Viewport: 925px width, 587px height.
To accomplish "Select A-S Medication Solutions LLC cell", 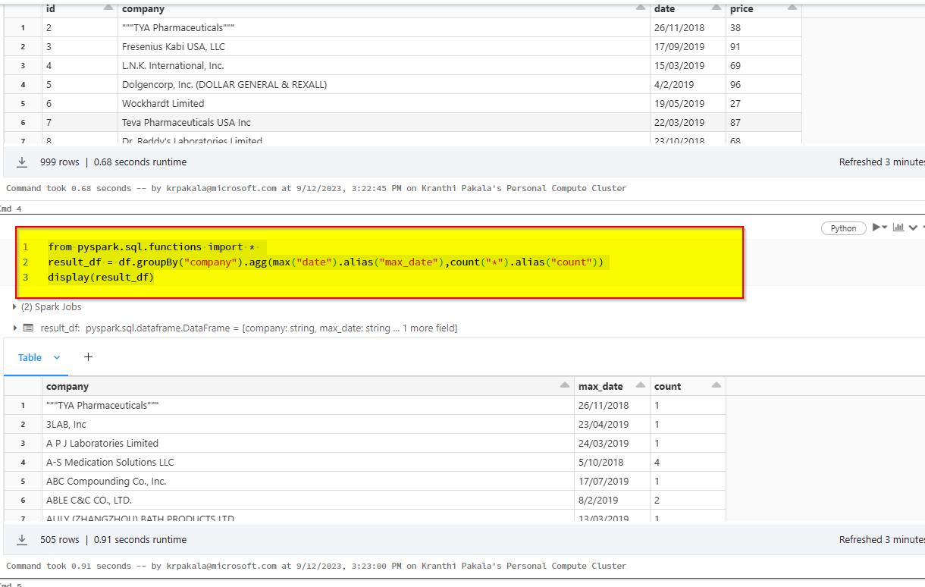I will (308, 462).
